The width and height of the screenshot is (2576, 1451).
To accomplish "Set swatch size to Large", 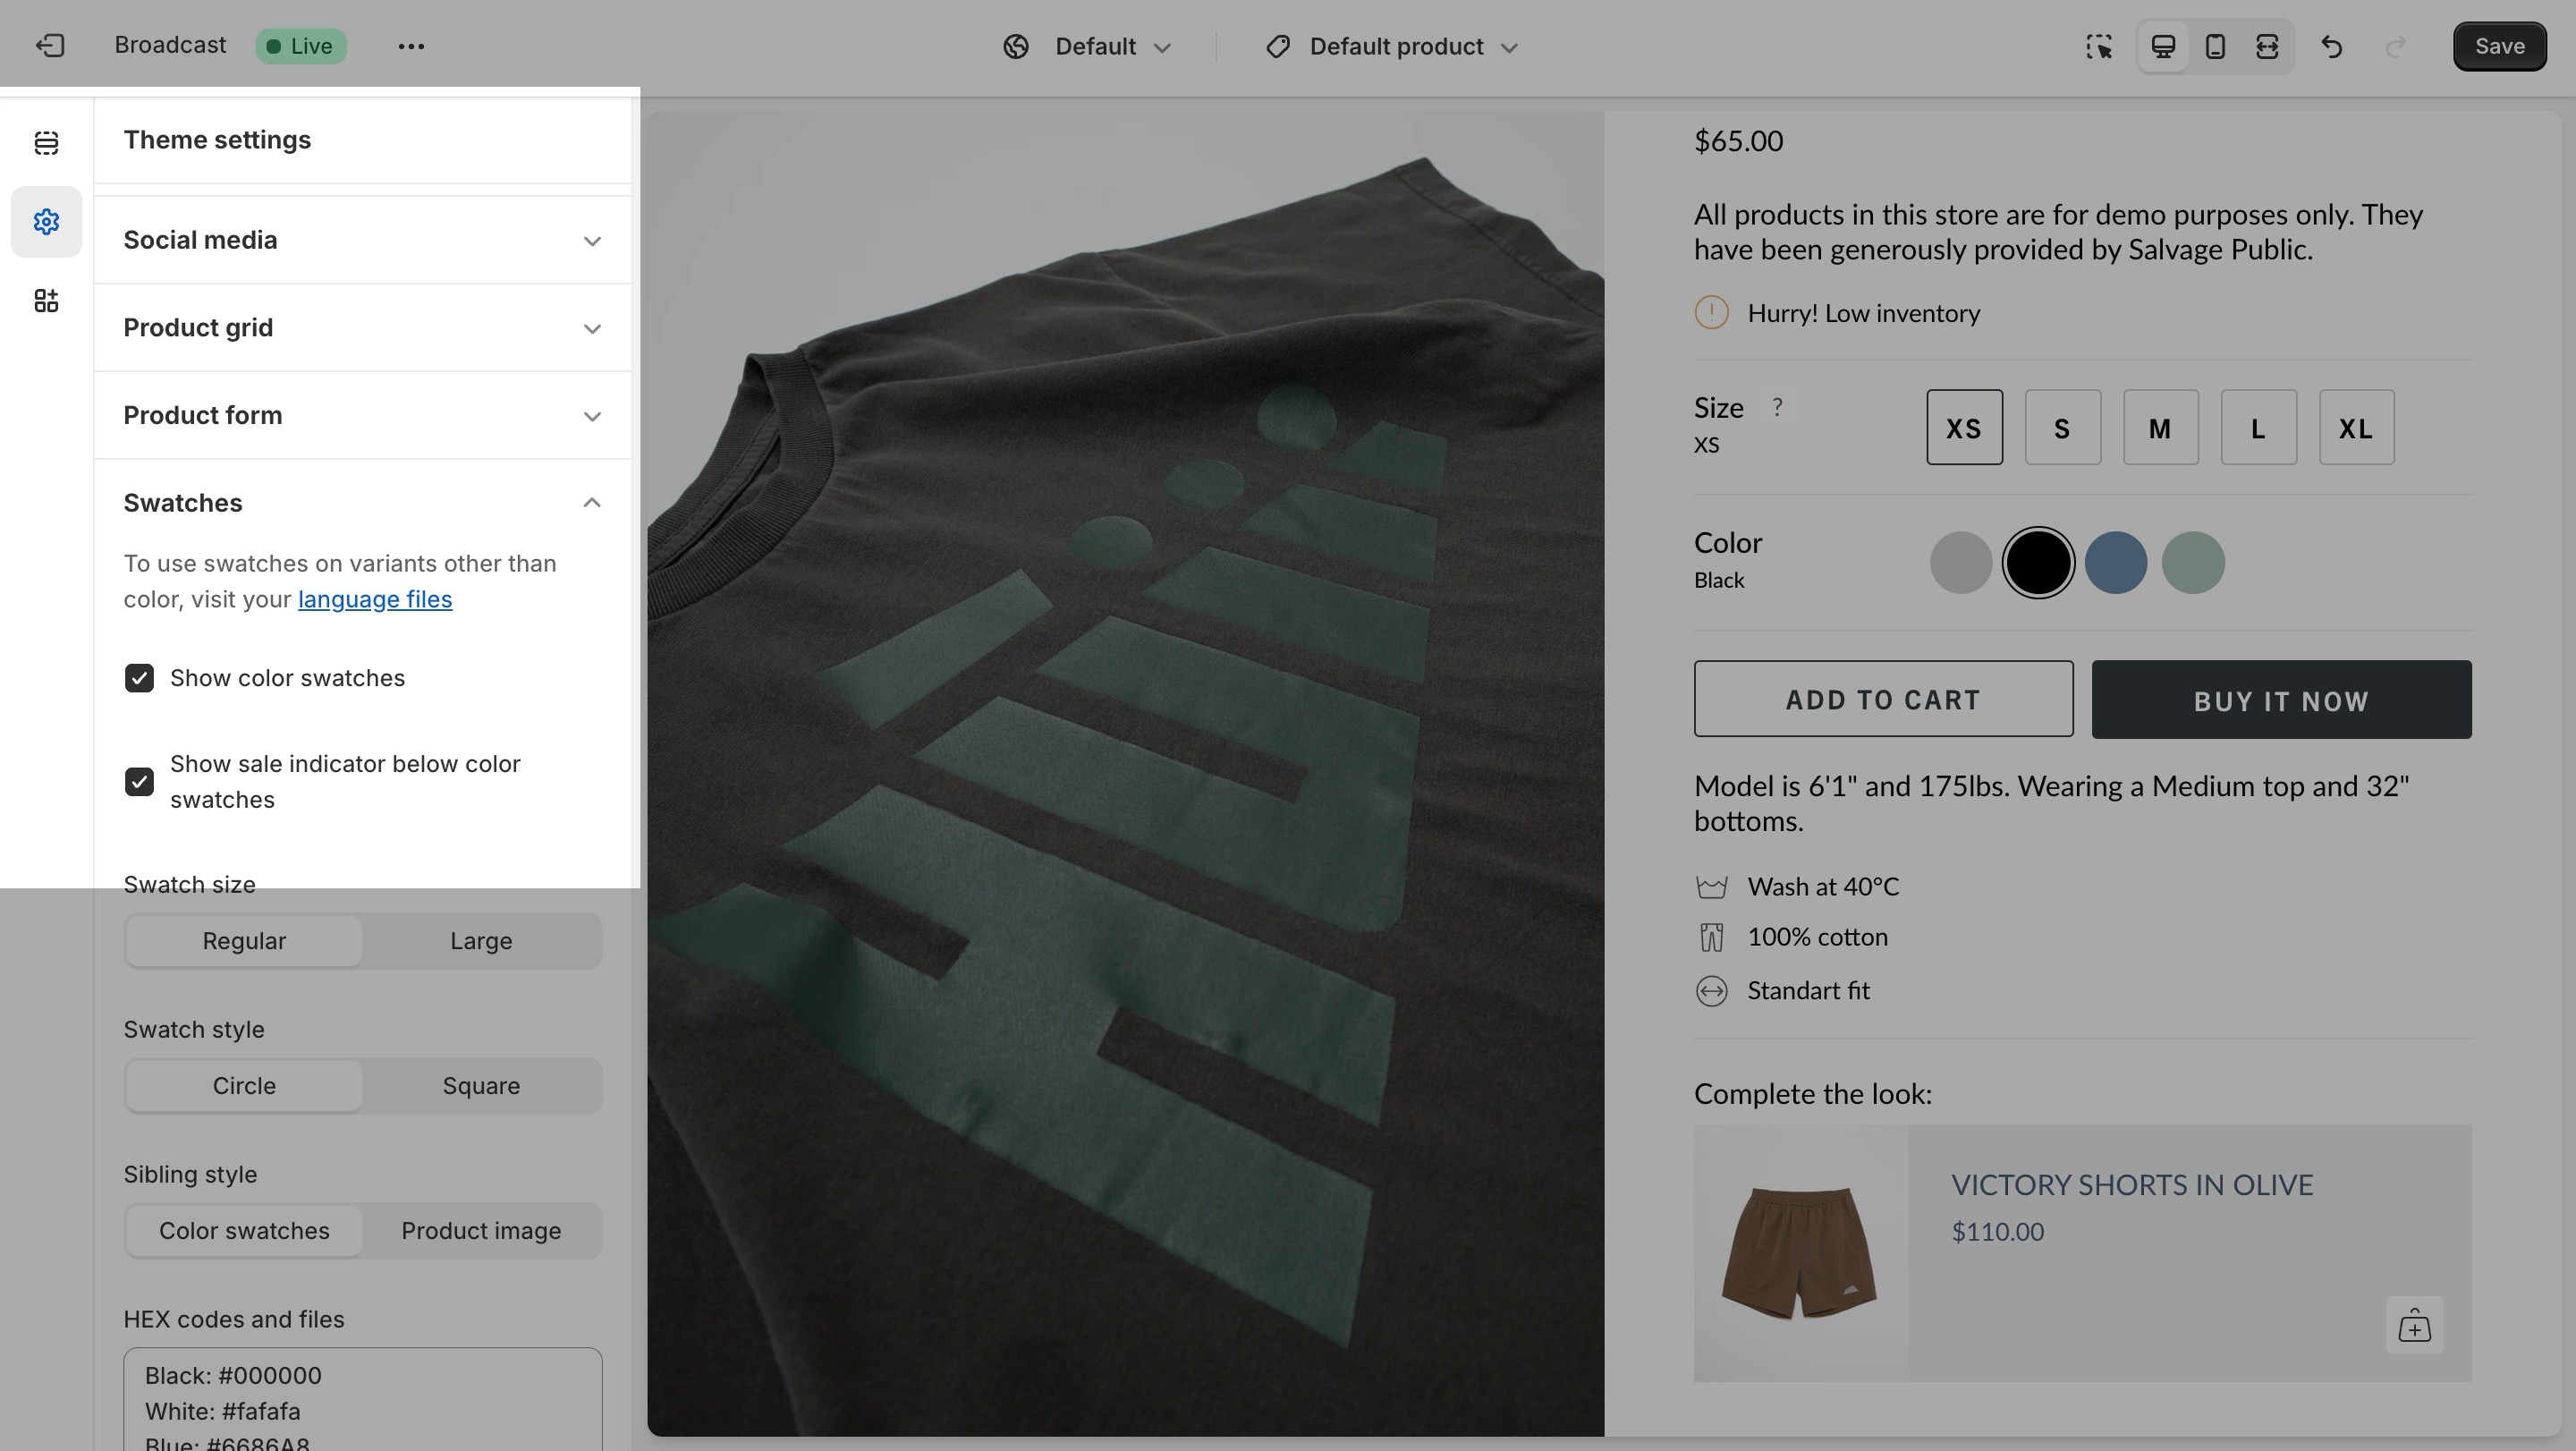I will coord(481,941).
